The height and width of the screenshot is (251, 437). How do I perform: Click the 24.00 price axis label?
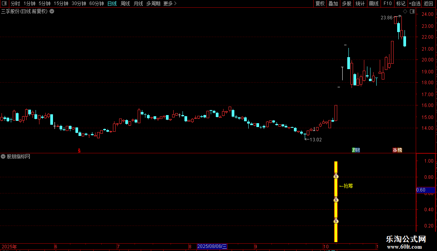[x=427, y=14]
